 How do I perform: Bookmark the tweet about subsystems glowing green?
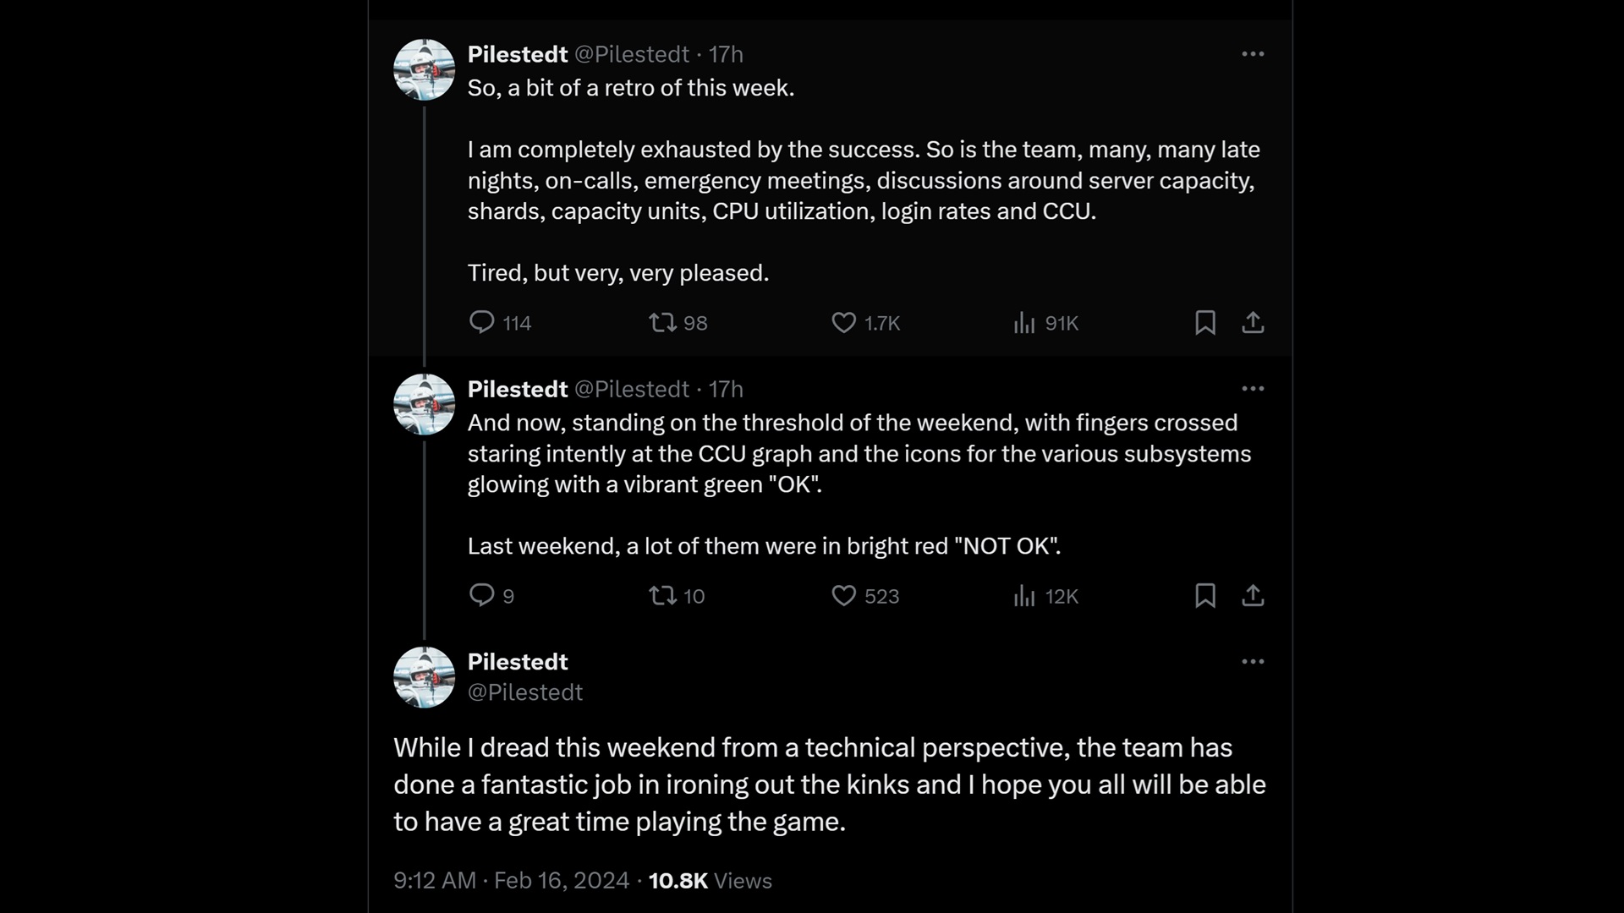point(1206,596)
